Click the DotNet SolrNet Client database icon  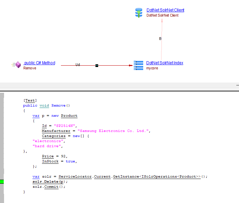click(139, 13)
